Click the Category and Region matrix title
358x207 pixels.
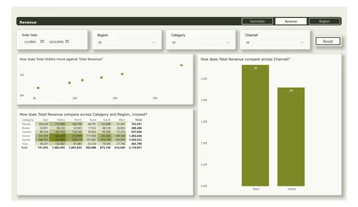[83, 114]
